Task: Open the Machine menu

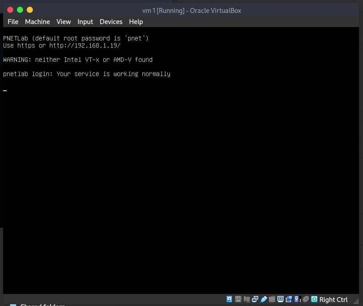Action: click(37, 21)
